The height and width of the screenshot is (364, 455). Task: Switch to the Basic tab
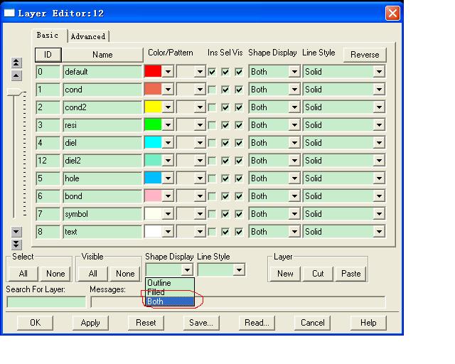pos(48,36)
